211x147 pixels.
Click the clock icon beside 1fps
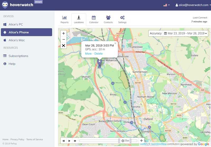[x=123, y=141]
